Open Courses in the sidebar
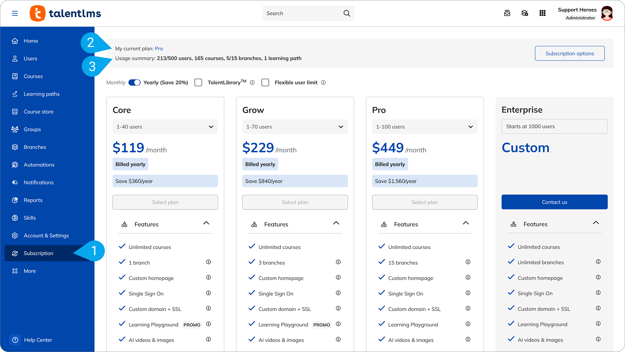 pyautogui.click(x=47, y=76)
